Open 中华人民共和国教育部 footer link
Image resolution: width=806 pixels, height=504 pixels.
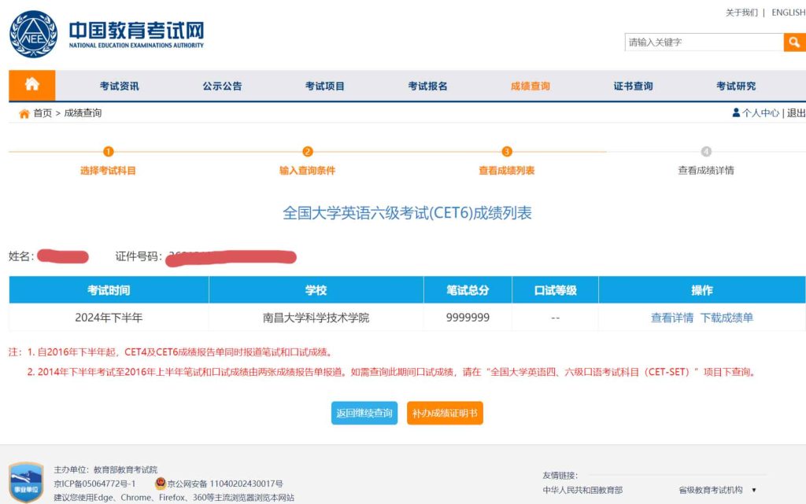pos(582,490)
